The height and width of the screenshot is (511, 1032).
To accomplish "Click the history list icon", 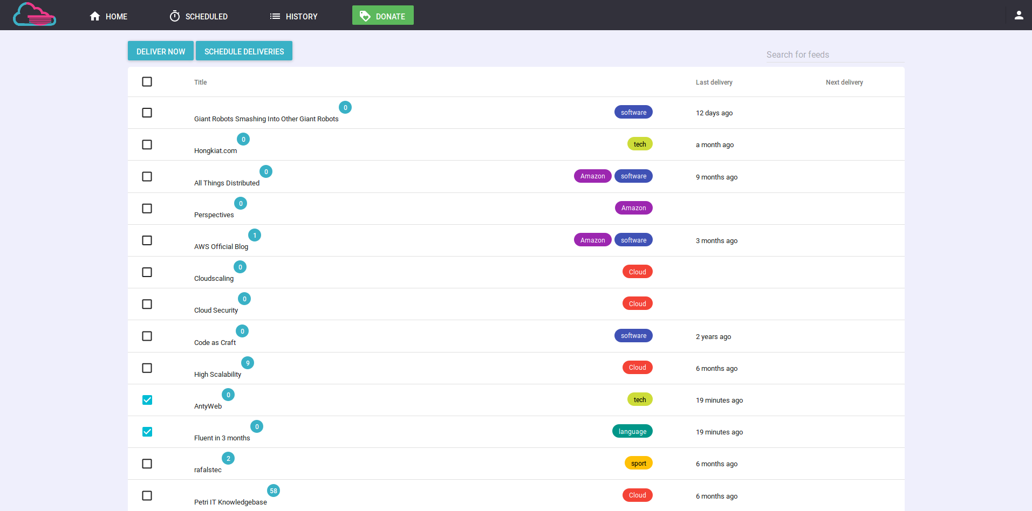I will [275, 16].
